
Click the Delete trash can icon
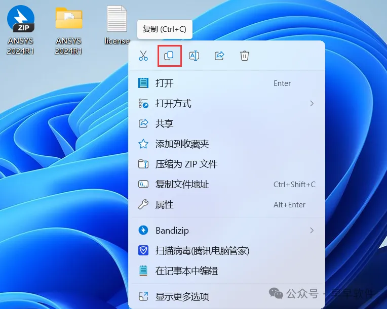coord(245,56)
